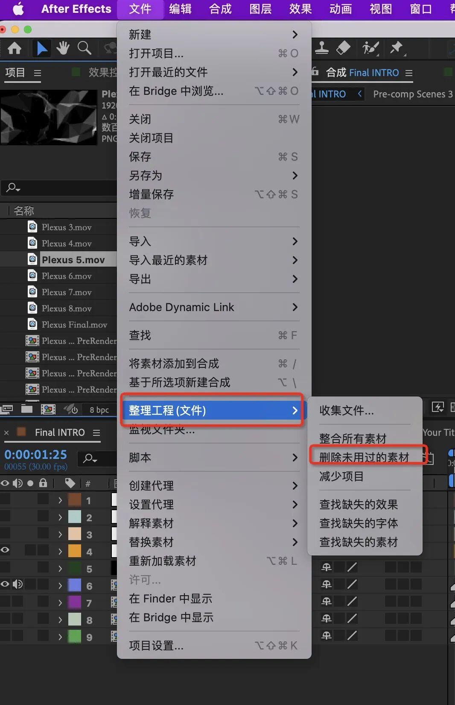Select the Hand tool
The image size is (455, 705).
[x=63, y=48]
